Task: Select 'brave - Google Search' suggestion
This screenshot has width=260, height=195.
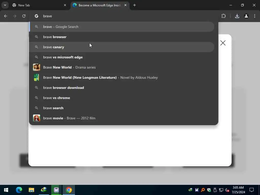Action: [x=122, y=27]
